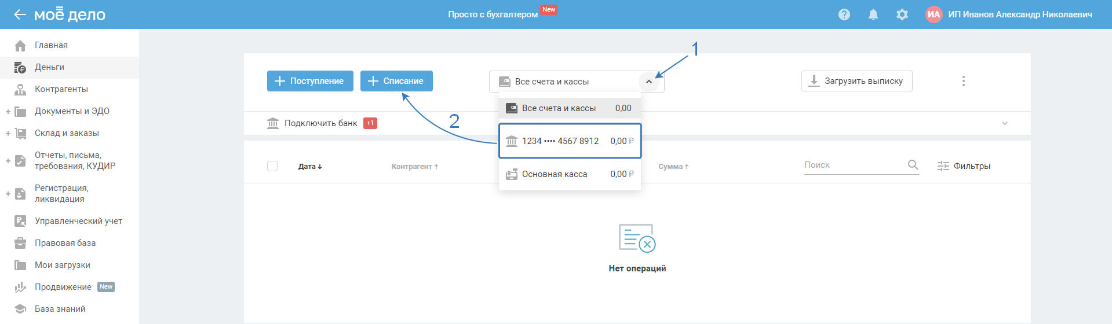Click the Склад и заказы cart icon
Image resolution: width=1112 pixels, height=324 pixels.
click(20, 133)
